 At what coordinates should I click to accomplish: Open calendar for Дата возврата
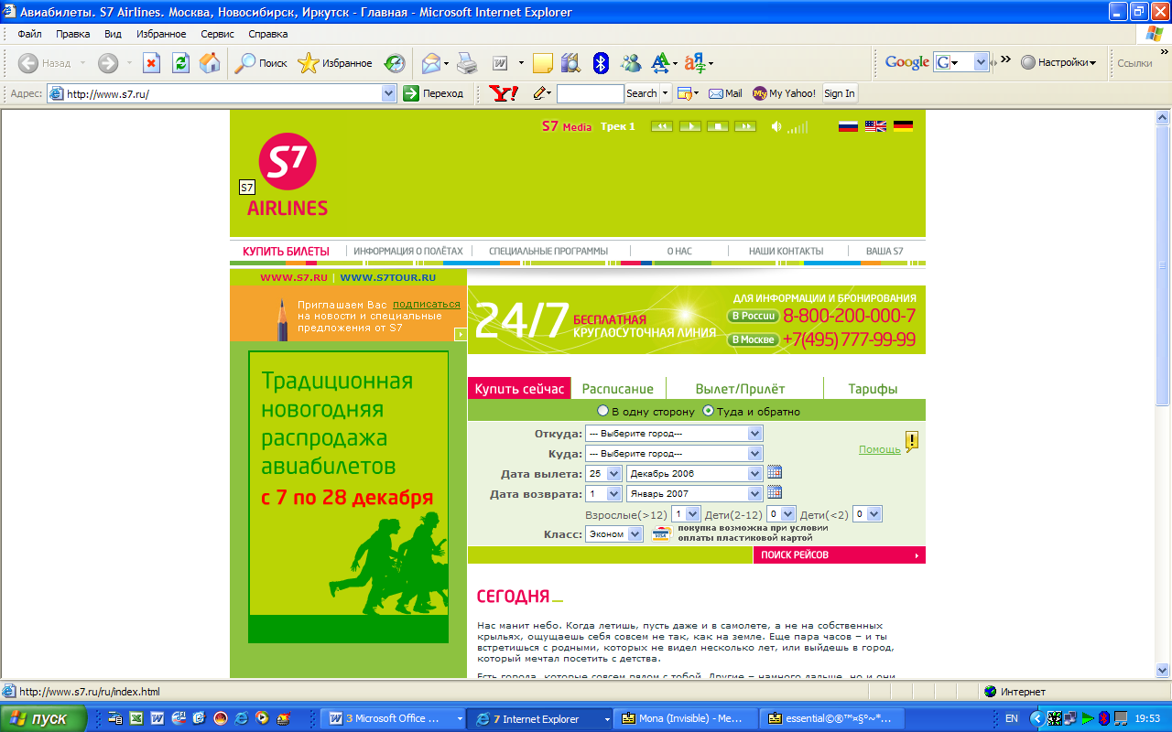[x=775, y=493]
